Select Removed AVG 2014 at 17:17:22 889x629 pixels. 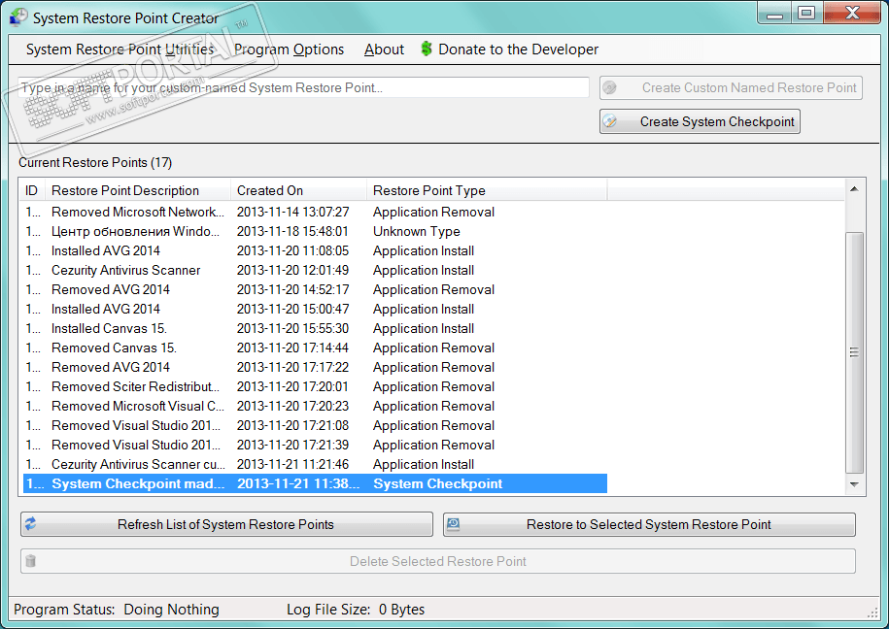(315, 367)
